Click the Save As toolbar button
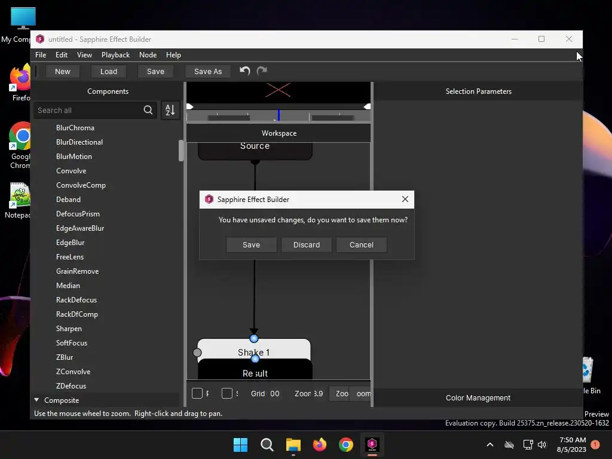The height and width of the screenshot is (459, 612). click(x=207, y=72)
